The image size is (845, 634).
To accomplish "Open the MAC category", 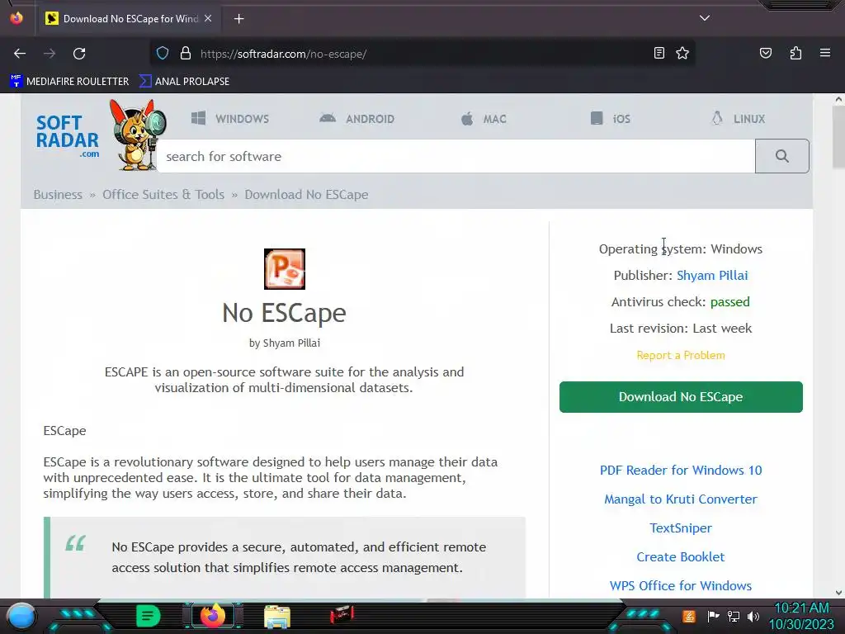I will (x=484, y=119).
